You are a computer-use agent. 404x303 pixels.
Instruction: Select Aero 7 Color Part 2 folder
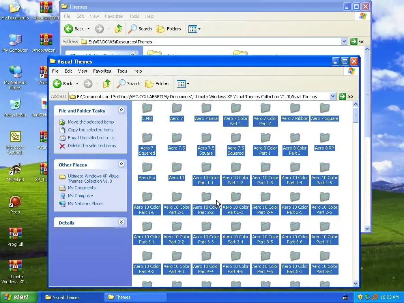click(265, 115)
